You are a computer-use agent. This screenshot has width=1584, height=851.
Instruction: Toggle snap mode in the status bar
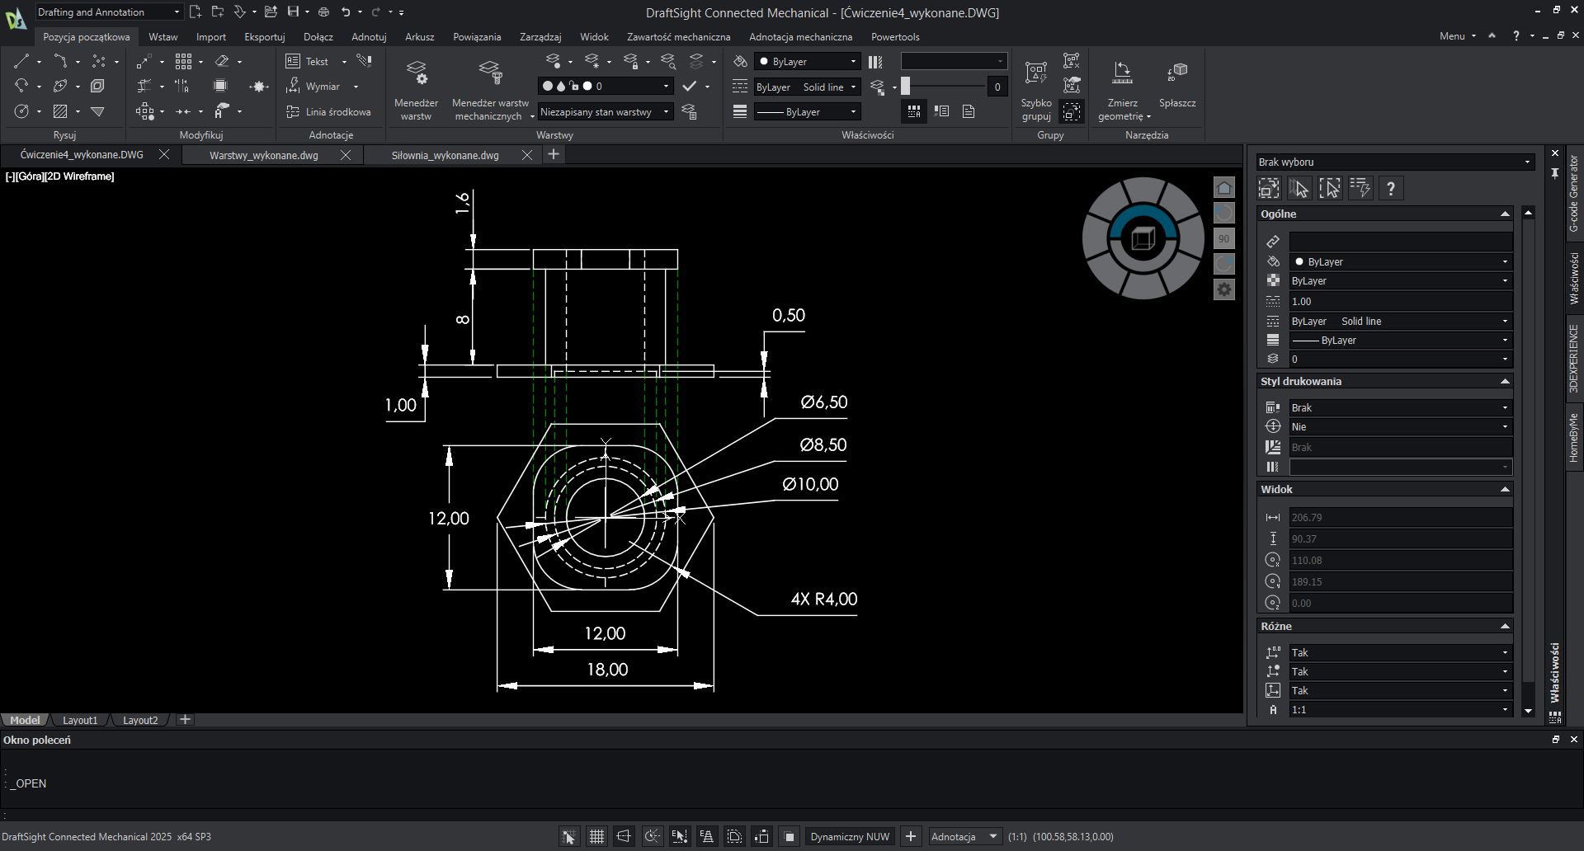point(569,837)
